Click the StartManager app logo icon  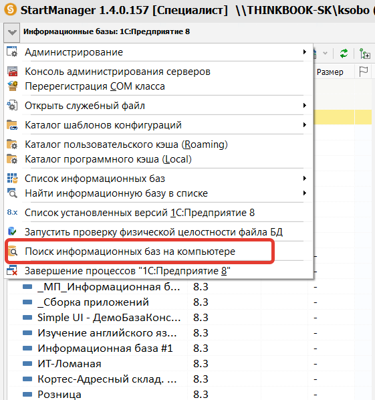(11, 9)
